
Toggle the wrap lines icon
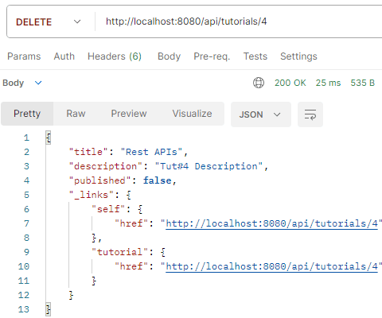[x=310, y=114]
